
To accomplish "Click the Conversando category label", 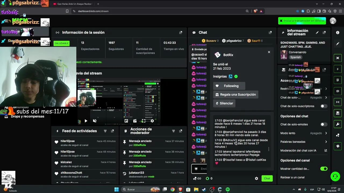I will tap(298, 52).
